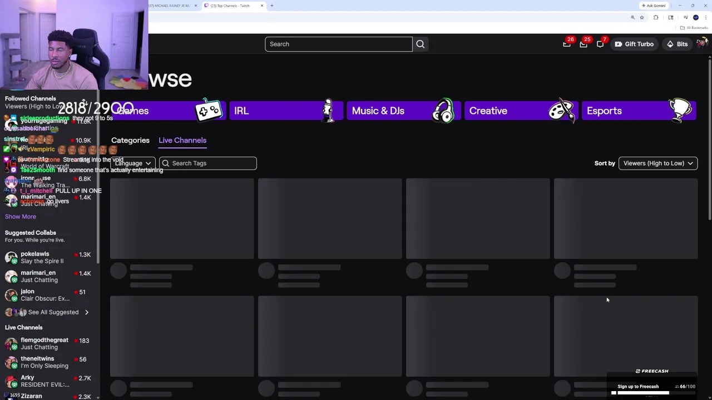
Task: Open marimari_en in Suggested Collabs
Action: tap(49, 276)
